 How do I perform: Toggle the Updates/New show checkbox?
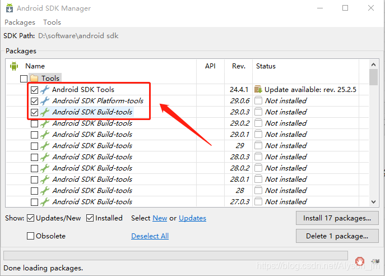pos(30,218)
